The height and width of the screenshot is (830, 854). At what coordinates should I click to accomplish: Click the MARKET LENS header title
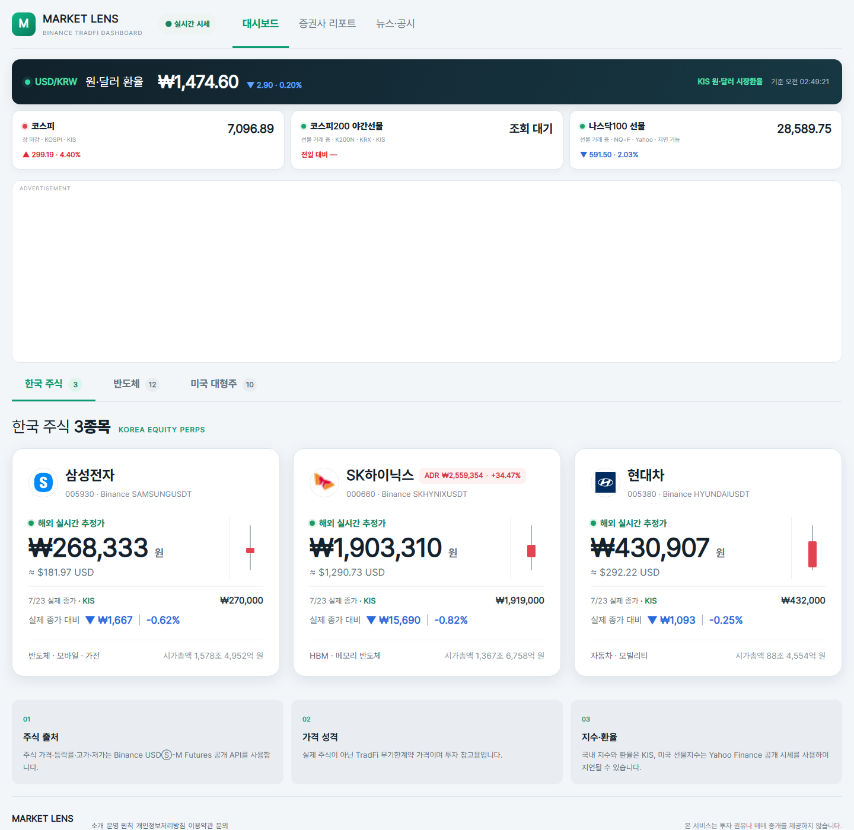click(x=81, y=19)
